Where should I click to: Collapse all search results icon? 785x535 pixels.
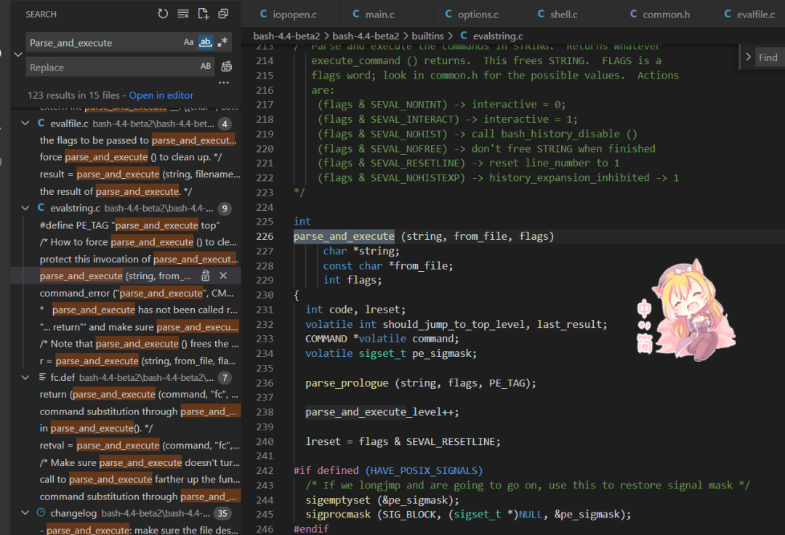pyautogui.click(x=223, y=14)
